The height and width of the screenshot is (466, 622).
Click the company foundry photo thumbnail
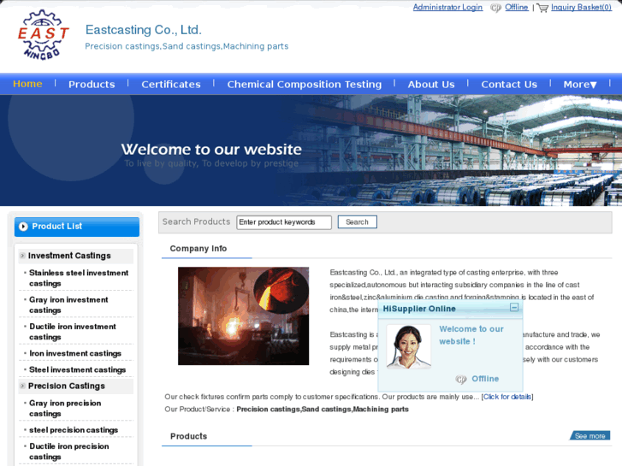point(243,316)
